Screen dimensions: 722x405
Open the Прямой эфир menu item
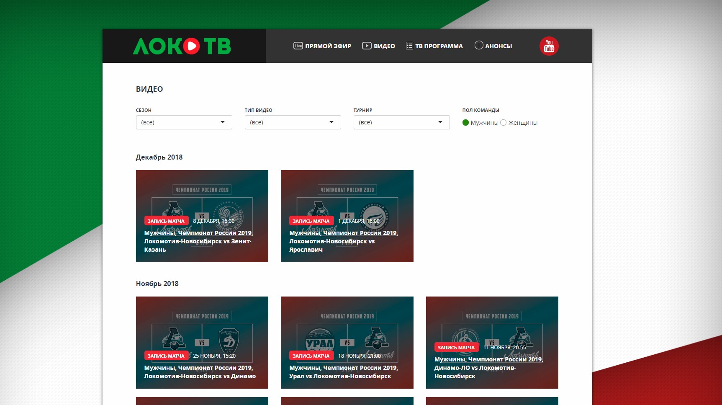pos(322,46)
